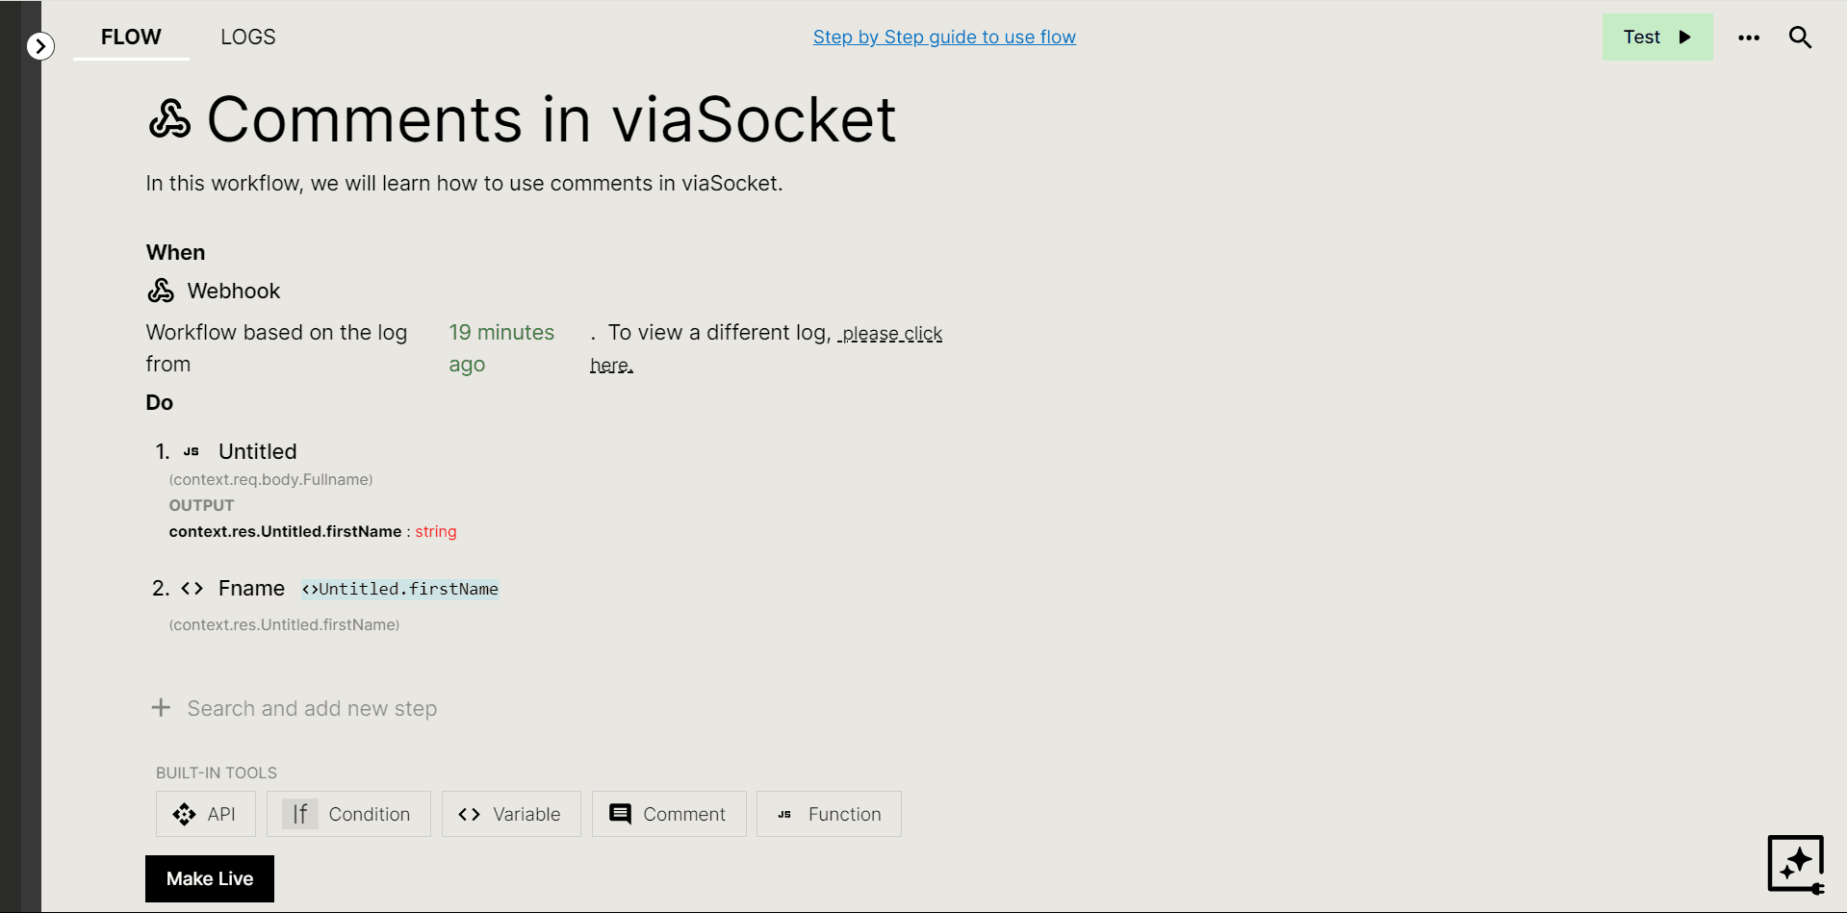Image resolution: width=1847 pixels, height=913 pixels.
Task: Open the Untitled JS function step
Action: click(257, 451)
